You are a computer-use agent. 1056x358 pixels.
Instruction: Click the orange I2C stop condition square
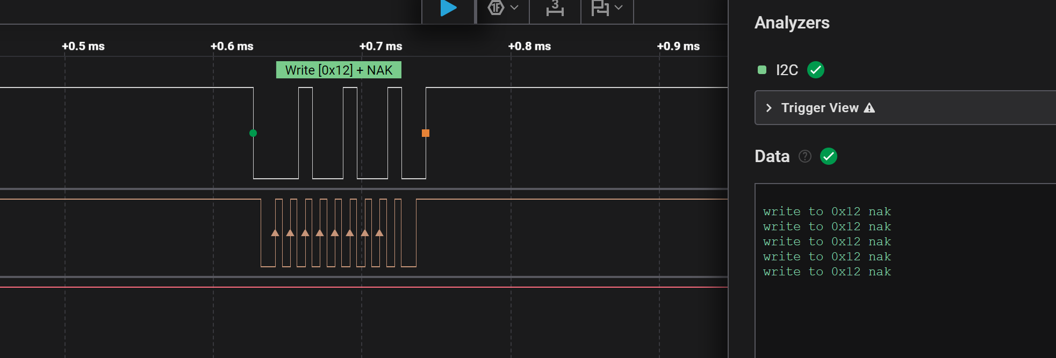pos(426,133)
